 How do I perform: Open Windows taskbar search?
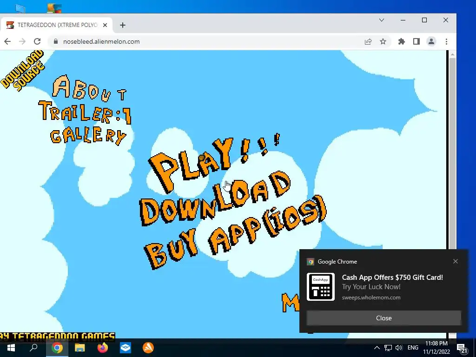point(33,348)
